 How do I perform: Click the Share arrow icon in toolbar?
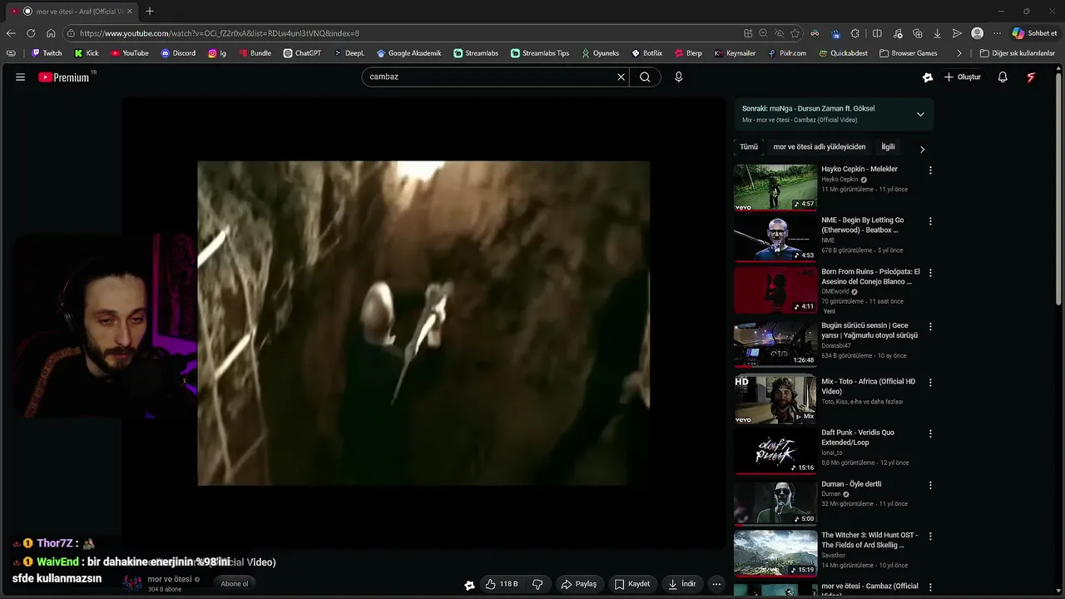click(958, 33)
